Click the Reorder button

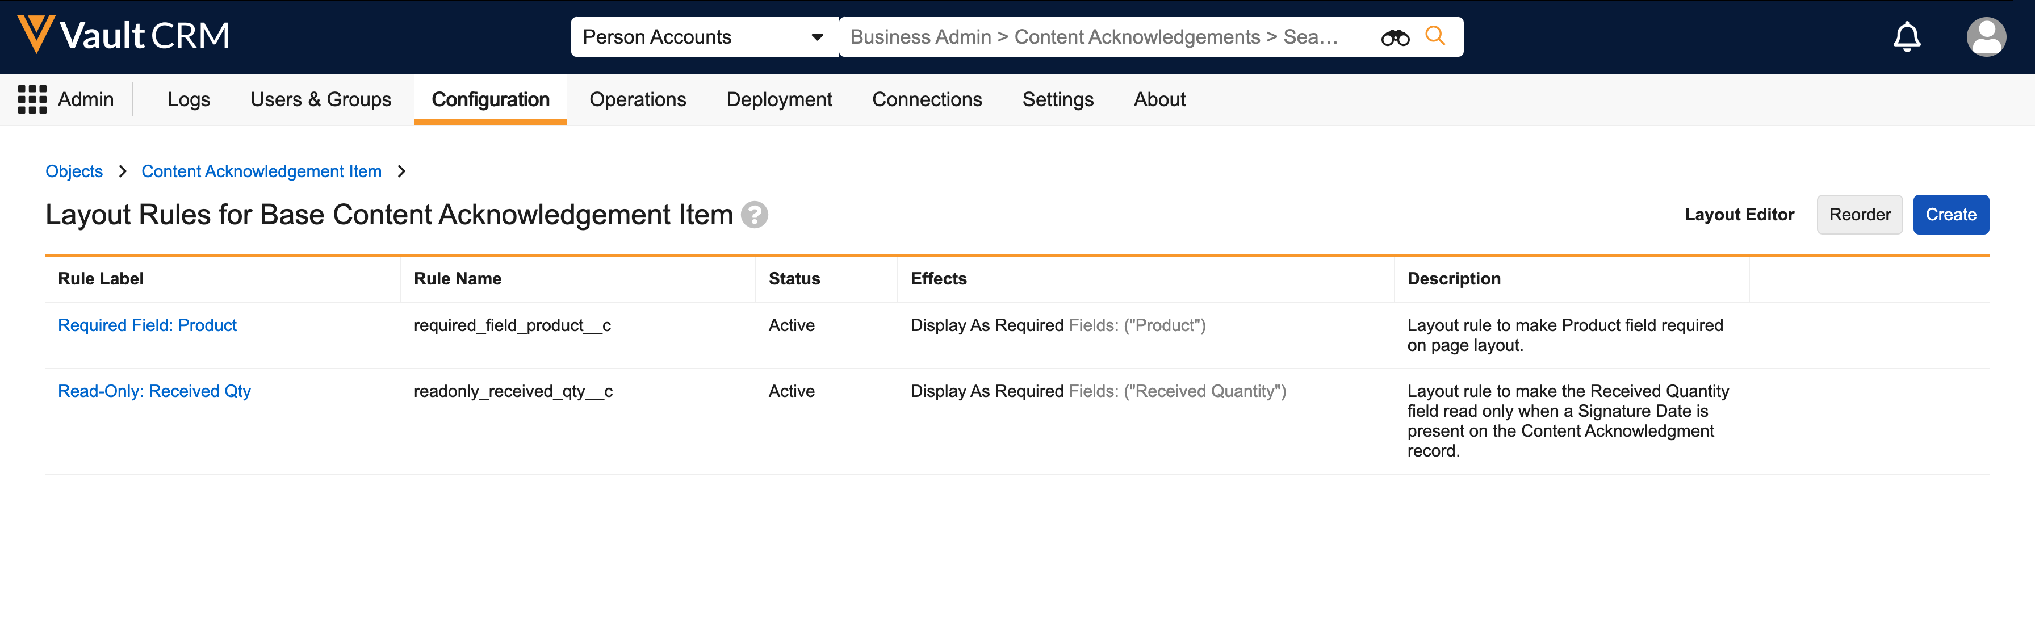pyautogui.click(x=1859, y=215)
